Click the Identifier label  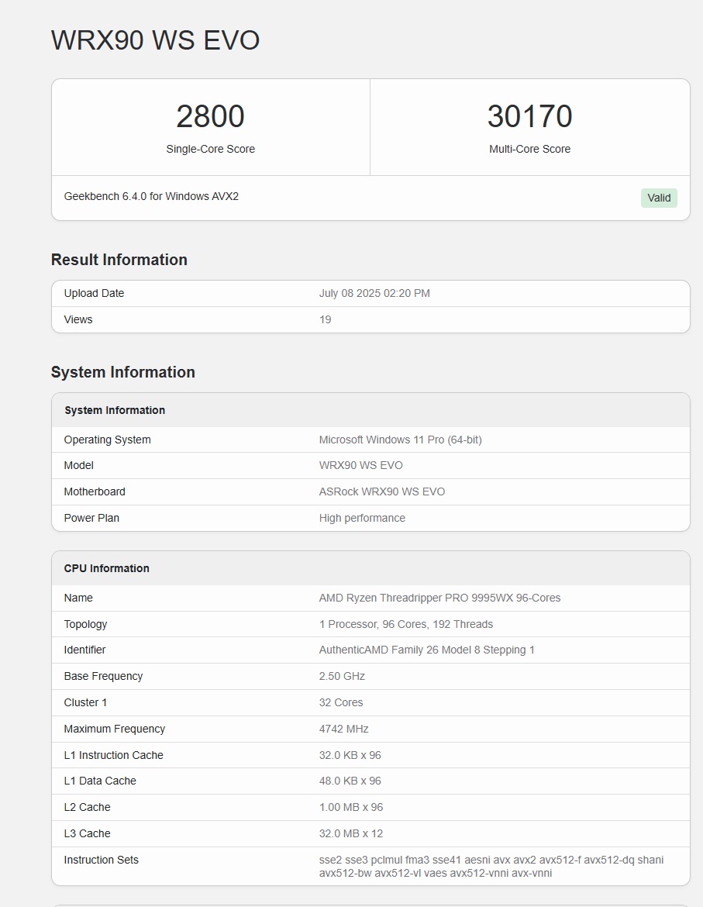point(85,650)
